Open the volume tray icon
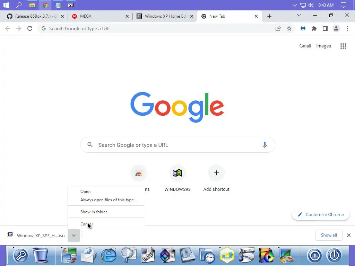 tap(311, 5)
